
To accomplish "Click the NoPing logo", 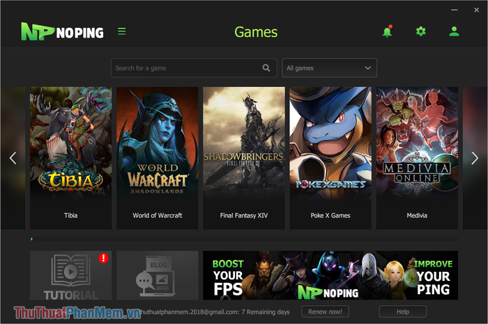I will click(x=63, y=31).
